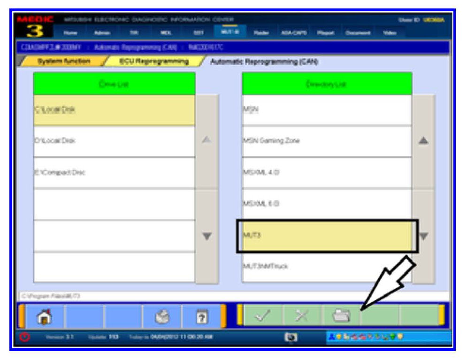Go back to ECU Reprogramming breadcrumb tab
This screenshot has width=467, height=360.
click(x=153, y=61)
